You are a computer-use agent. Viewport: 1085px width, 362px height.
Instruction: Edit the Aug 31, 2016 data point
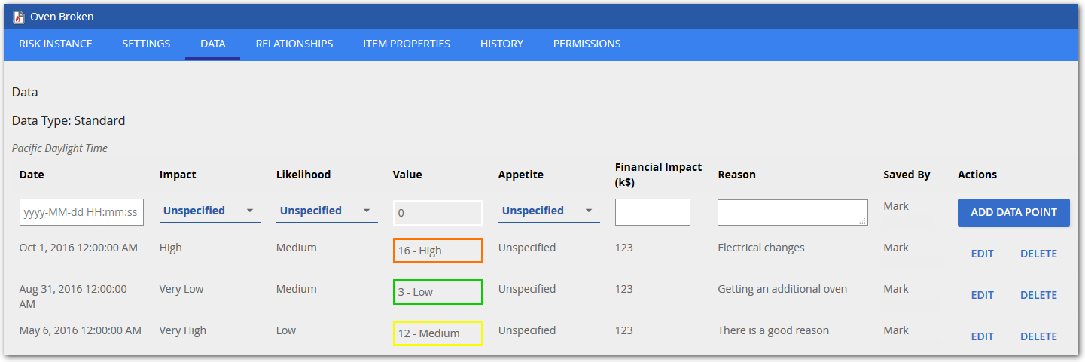click(x=983, y=295)
